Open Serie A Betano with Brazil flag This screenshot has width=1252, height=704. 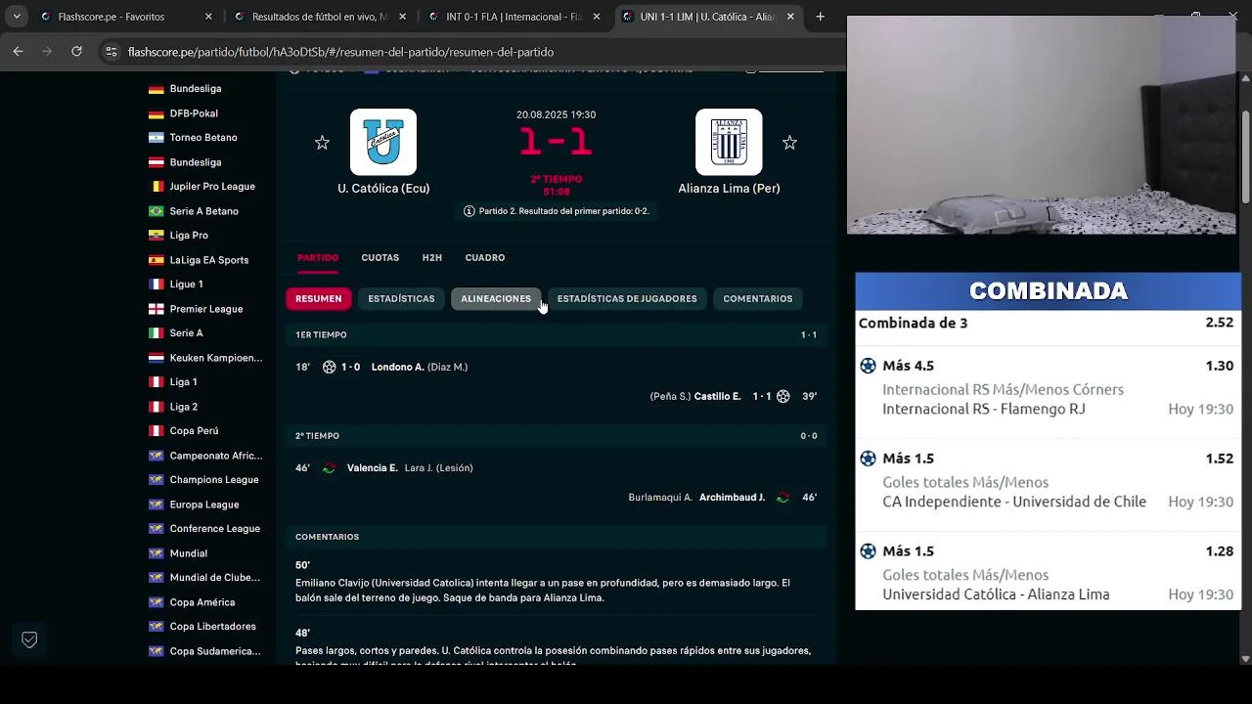(x=203, y=211)
